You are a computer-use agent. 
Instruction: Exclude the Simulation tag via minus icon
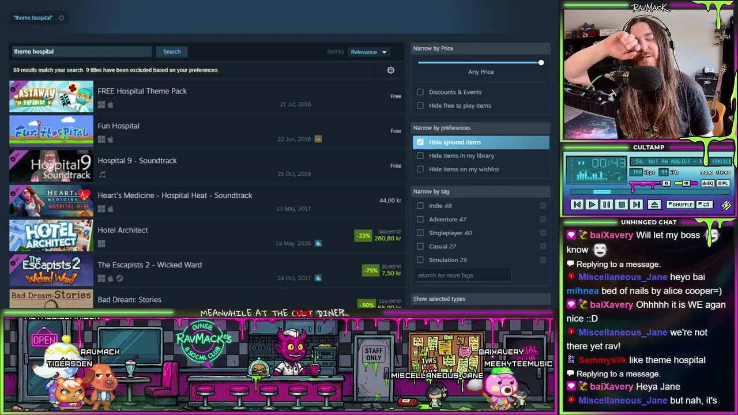point(543,260)
